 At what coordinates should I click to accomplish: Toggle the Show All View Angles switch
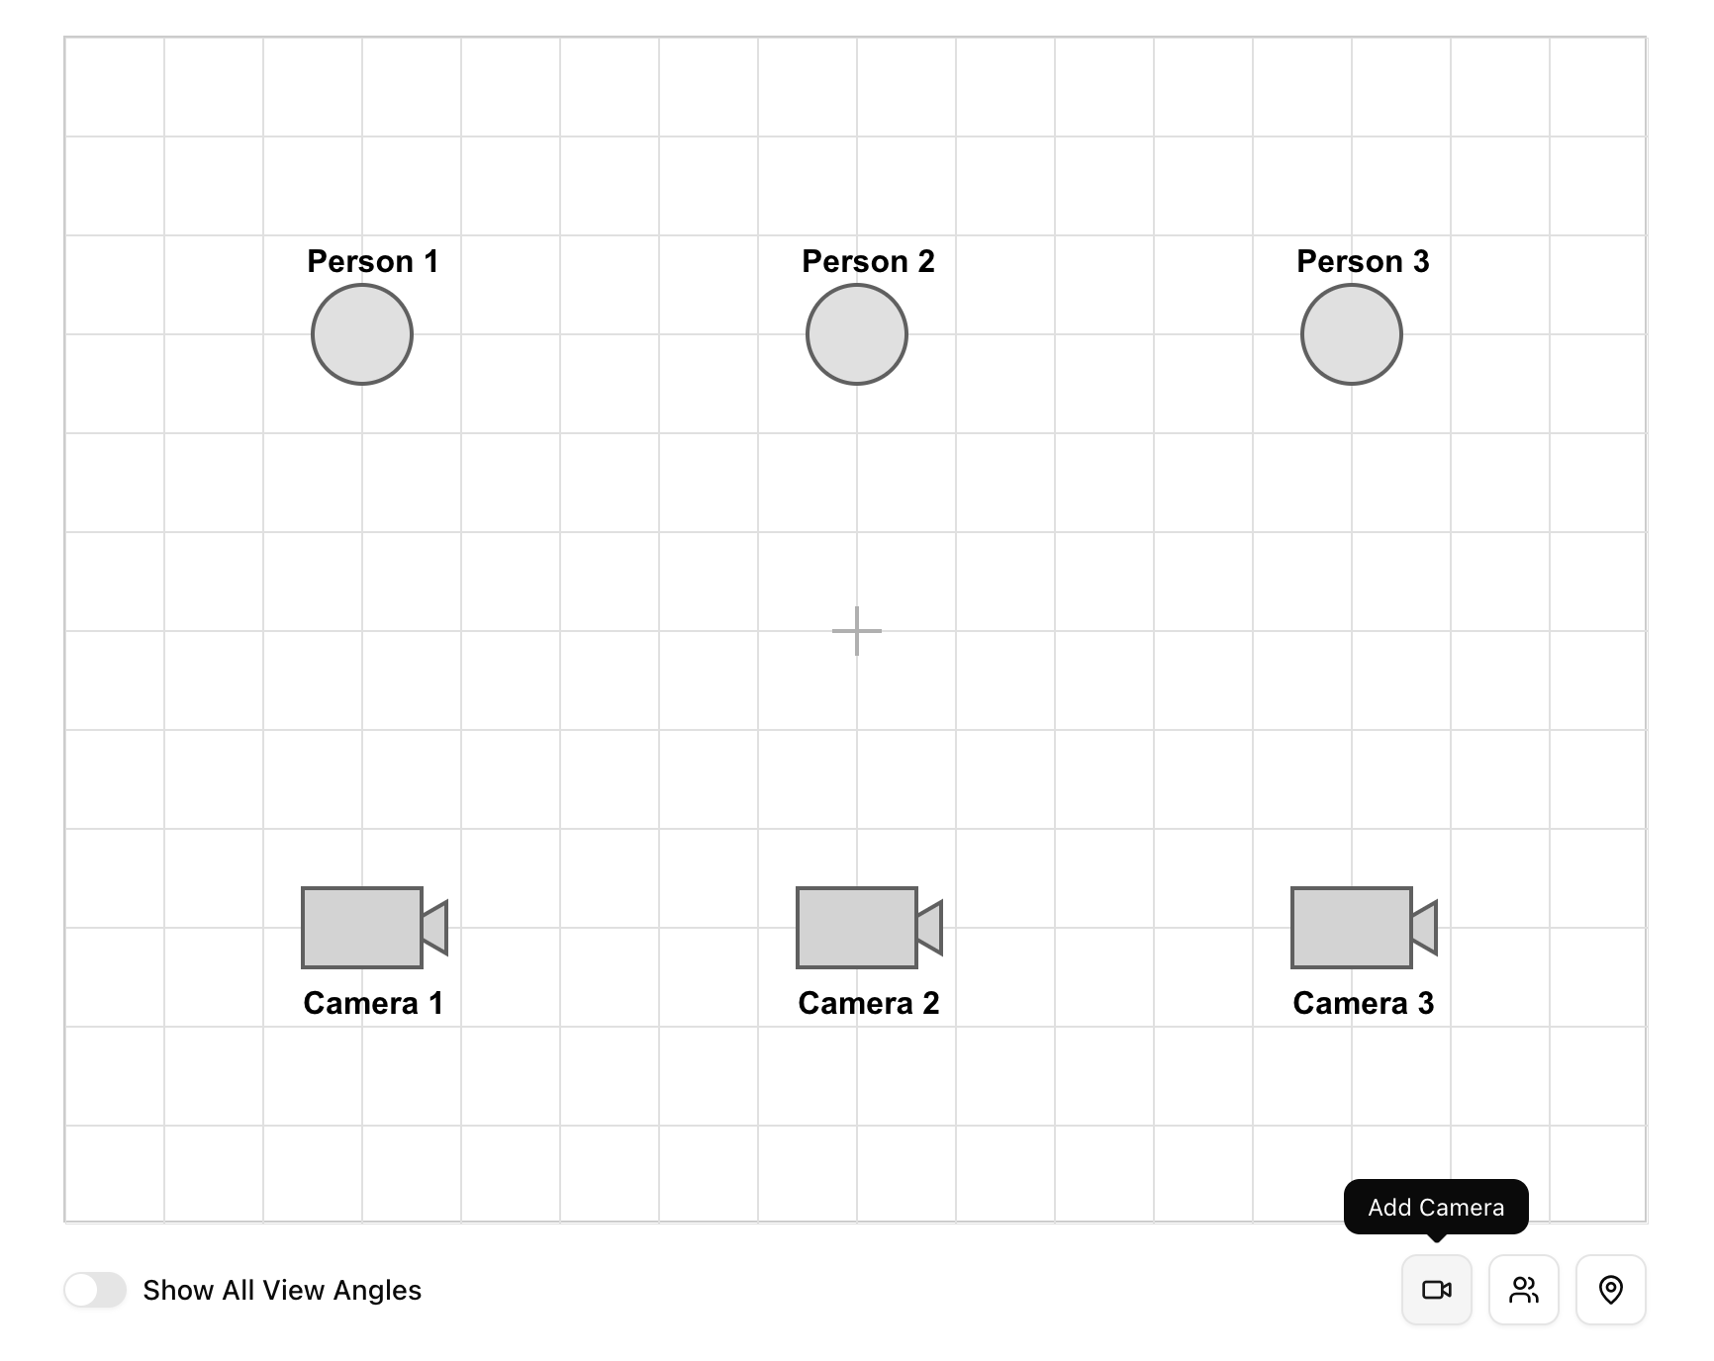click(x=95, y=1290)
